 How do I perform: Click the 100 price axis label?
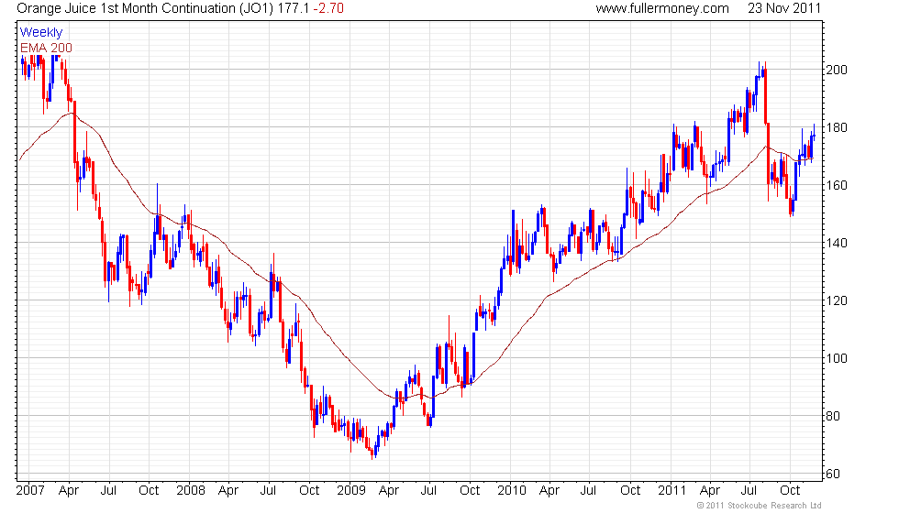(x=836, y=358)
